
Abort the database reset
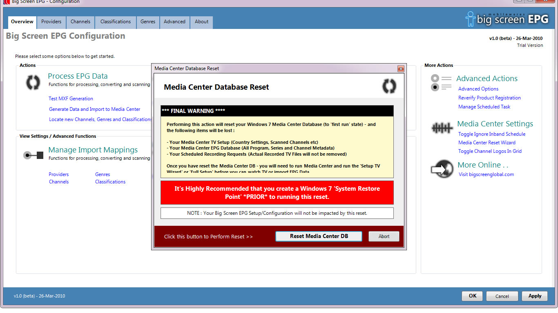[x=384, y=236]
